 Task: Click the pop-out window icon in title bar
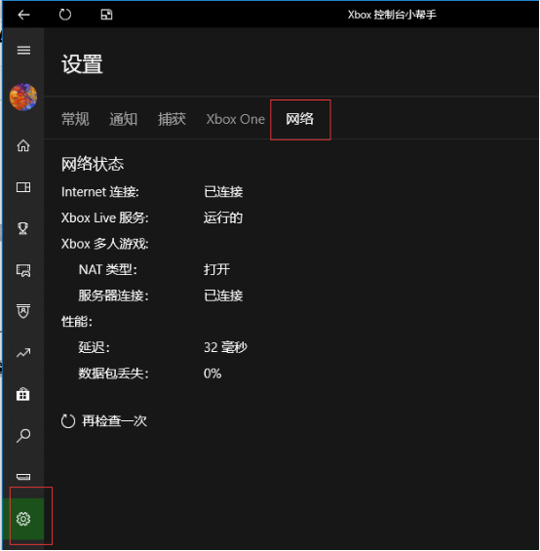point(106,15)
